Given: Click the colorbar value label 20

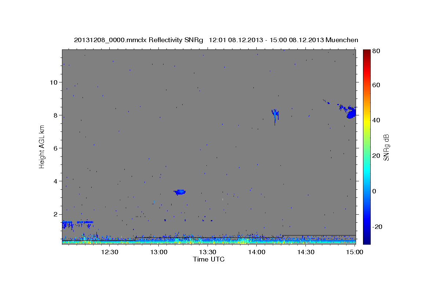Looking at the screenshot, I should tap(376, 156).
